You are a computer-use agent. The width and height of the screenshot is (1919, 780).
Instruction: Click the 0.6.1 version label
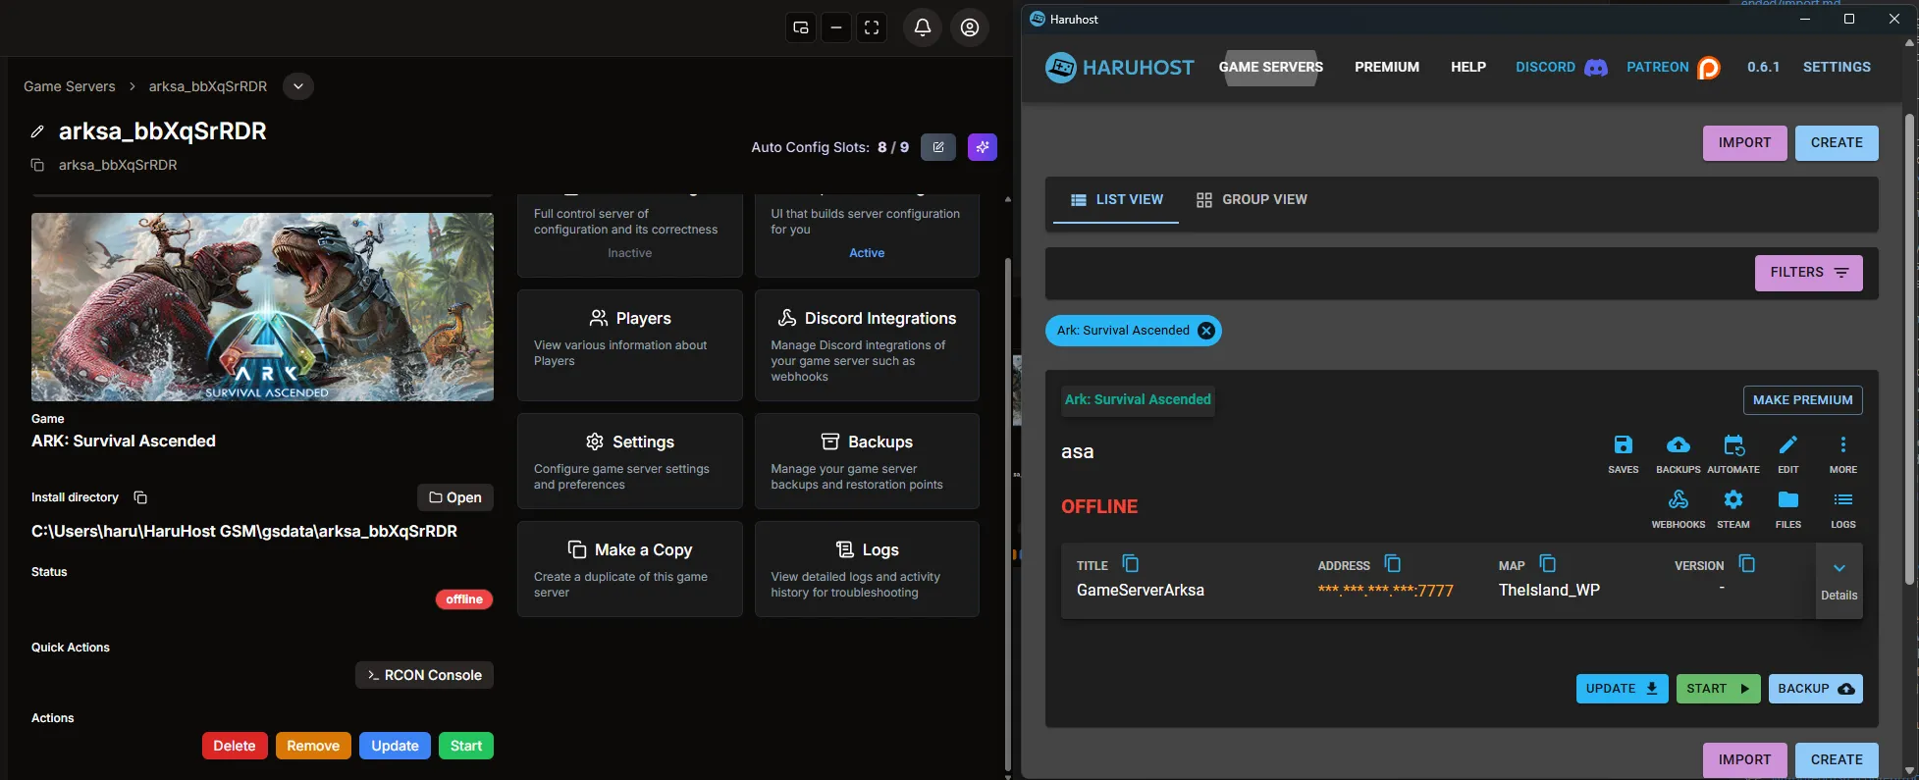click(1763, 68)
